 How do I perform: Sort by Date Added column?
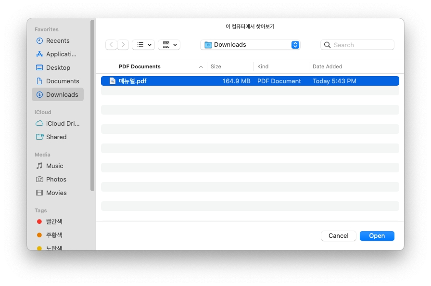[327, 67]
